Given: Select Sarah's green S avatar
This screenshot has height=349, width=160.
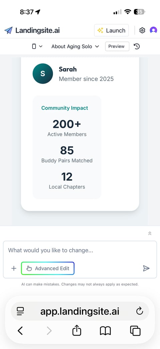Looking at the screenshot, I should [43, 74].
